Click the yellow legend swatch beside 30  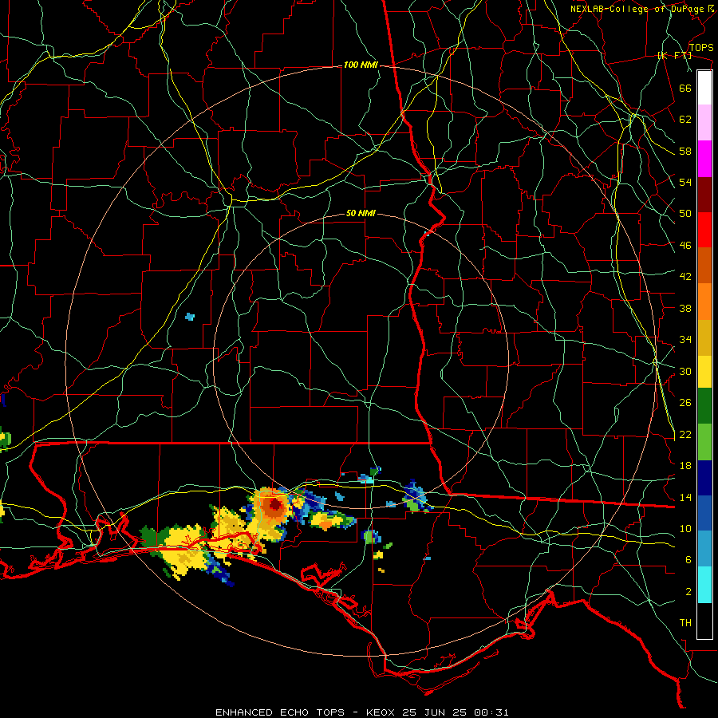(x=704, y=371)
